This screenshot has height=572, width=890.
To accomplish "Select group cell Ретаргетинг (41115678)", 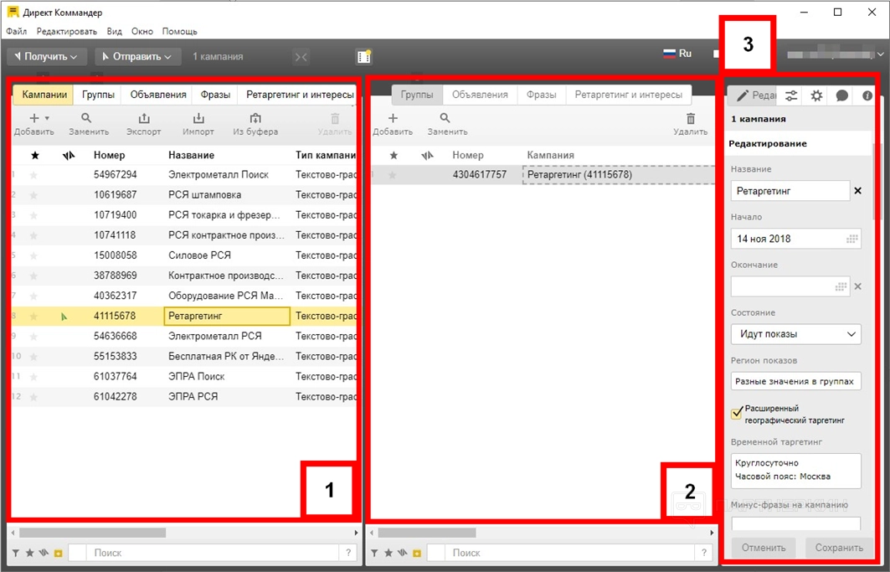I will click(x=618, y=175).
